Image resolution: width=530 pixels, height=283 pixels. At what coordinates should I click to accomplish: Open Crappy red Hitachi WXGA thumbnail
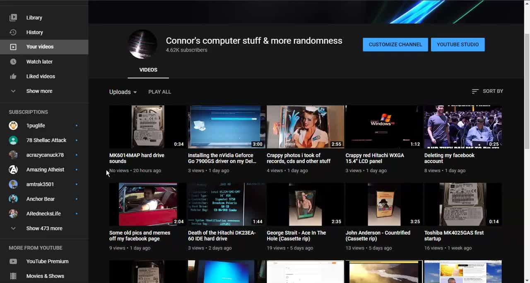384,127
